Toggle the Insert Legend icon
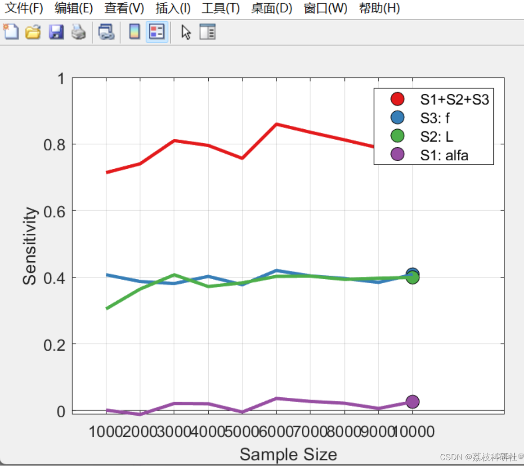 click(x=157, y=32)
